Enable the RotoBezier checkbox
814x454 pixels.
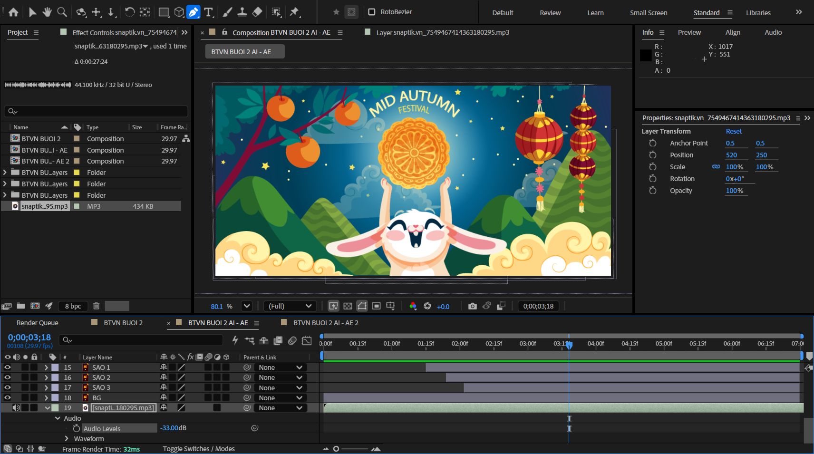(372, 12)
